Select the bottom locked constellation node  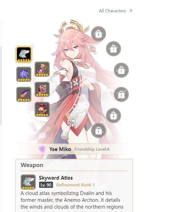tap(99, 131)
